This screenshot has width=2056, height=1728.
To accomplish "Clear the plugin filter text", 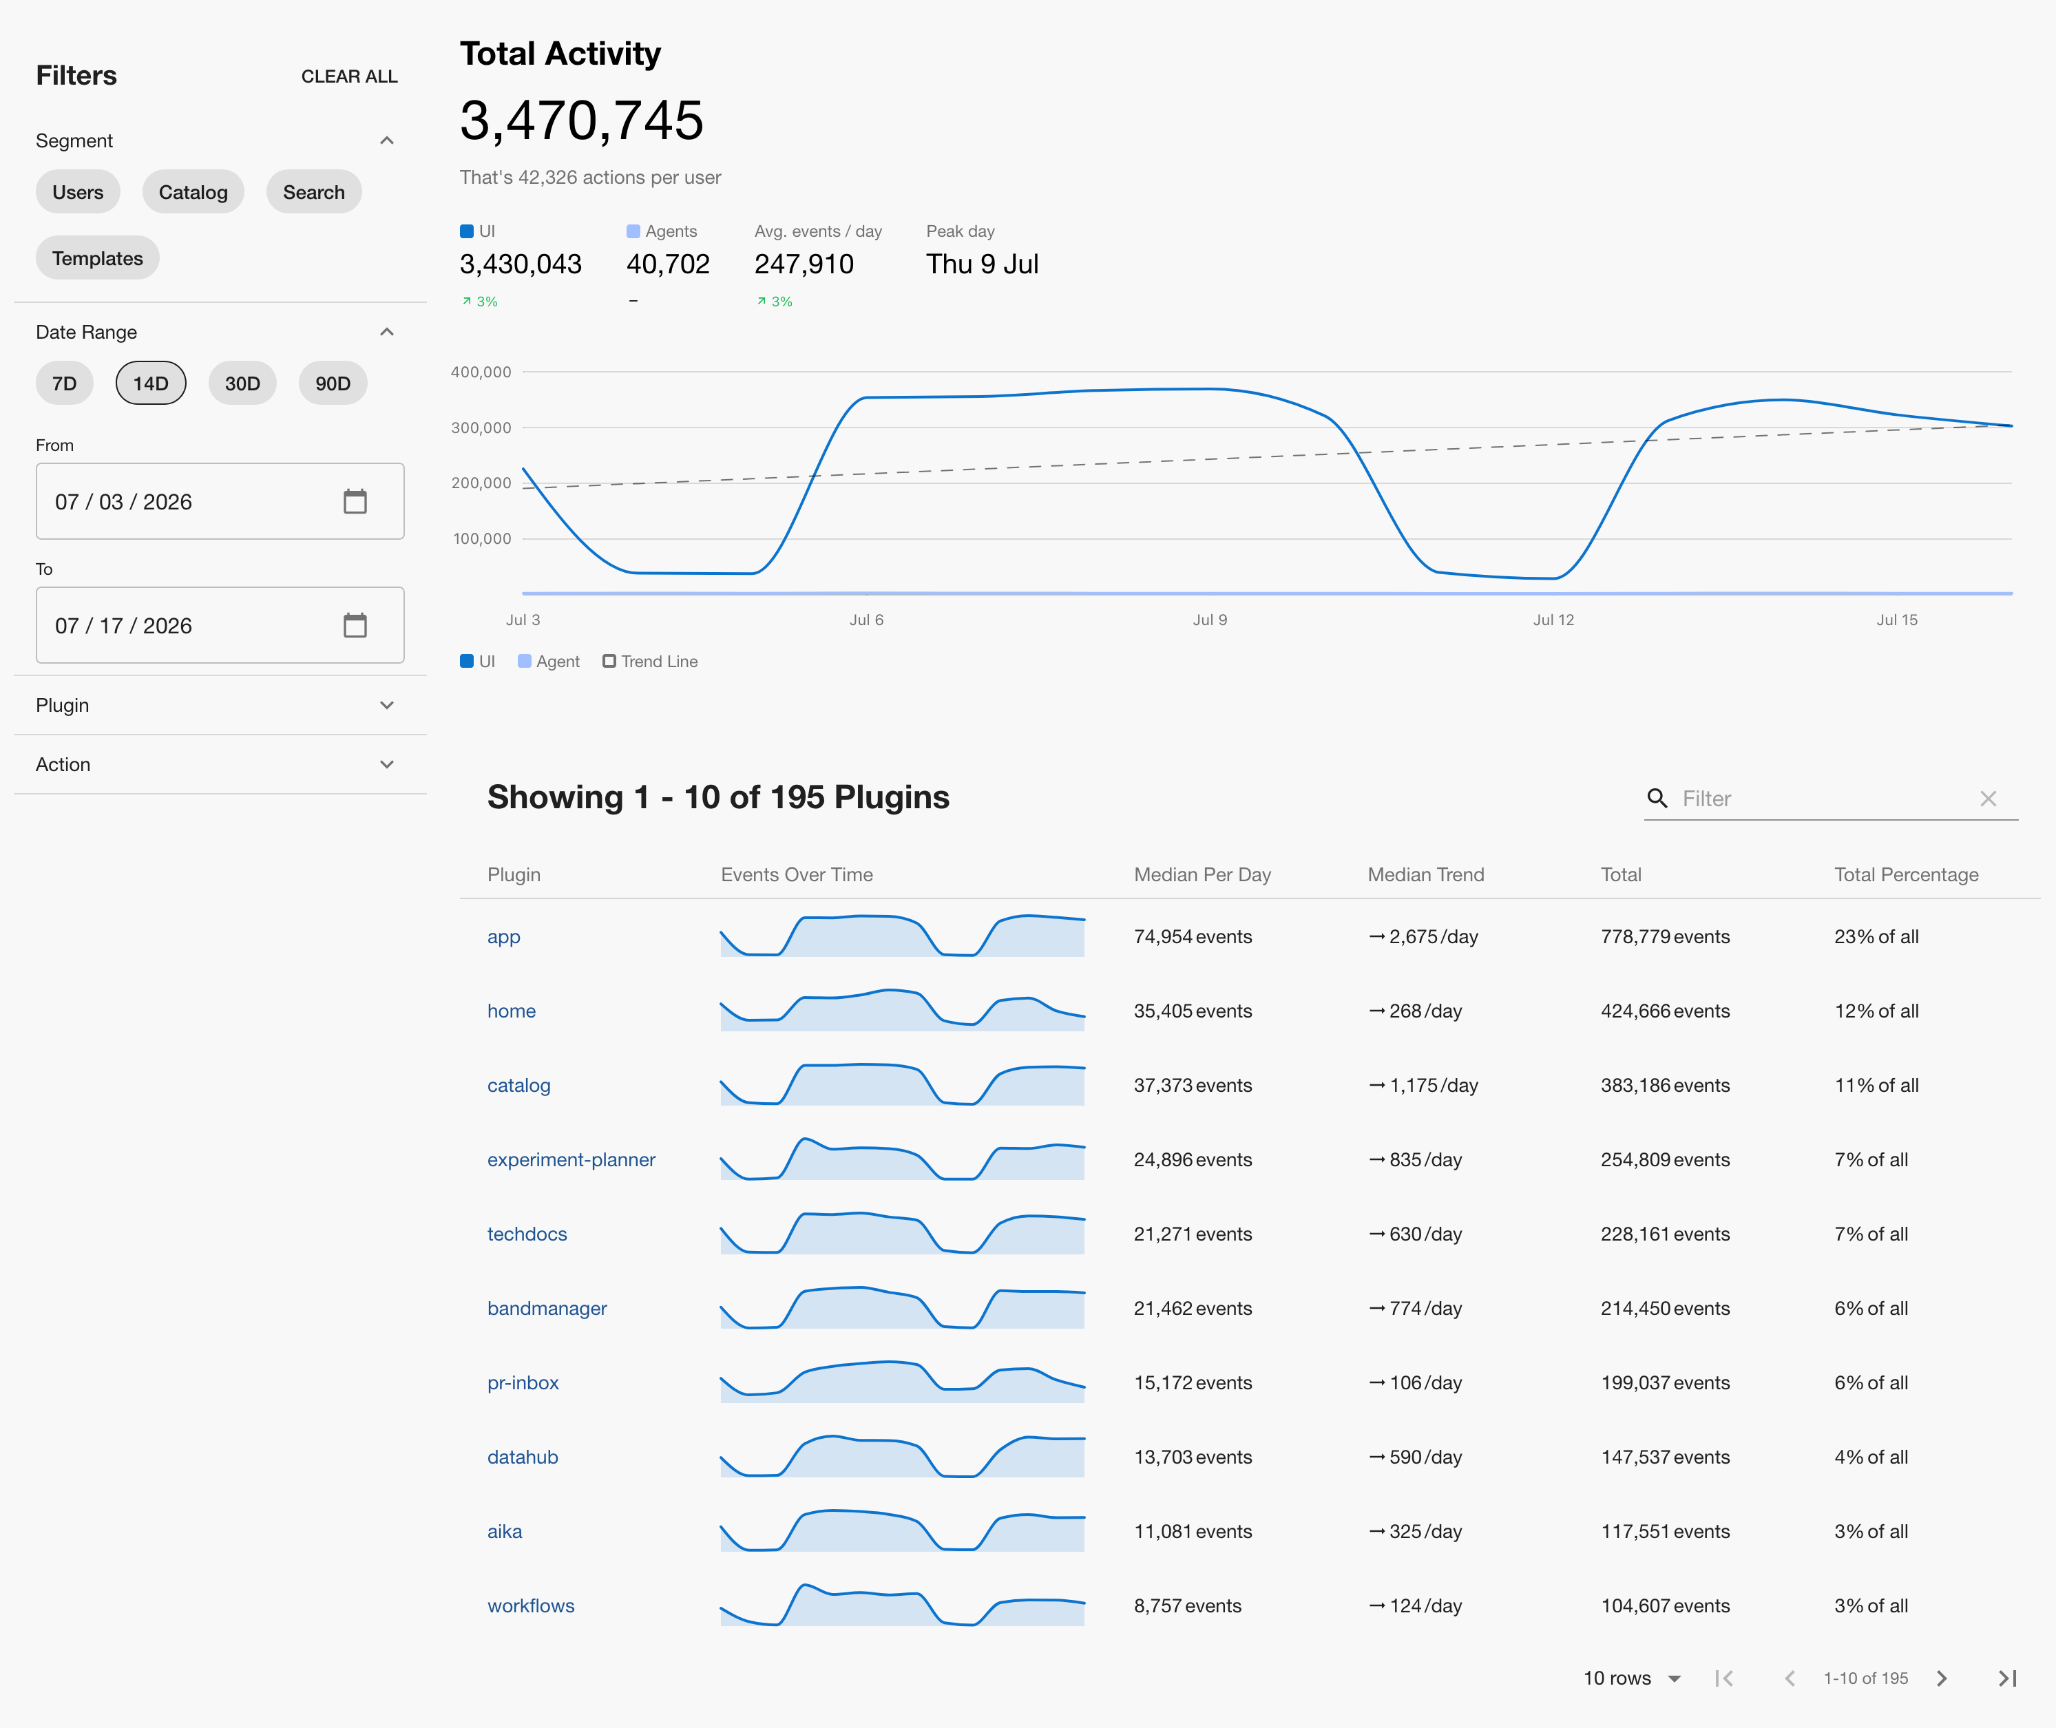I will coord(1987,799).
